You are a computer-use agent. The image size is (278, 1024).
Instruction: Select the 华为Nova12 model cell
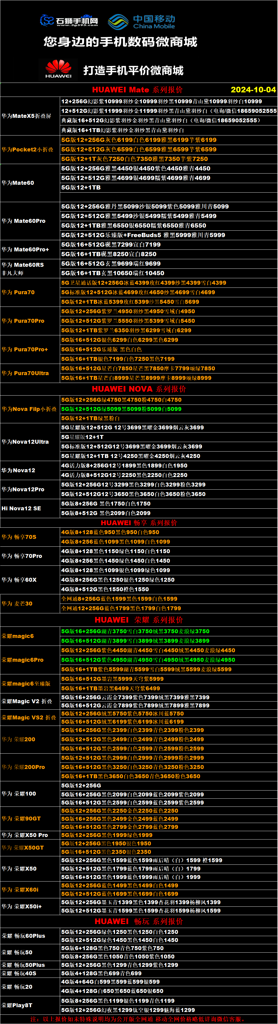click(30, 471)
